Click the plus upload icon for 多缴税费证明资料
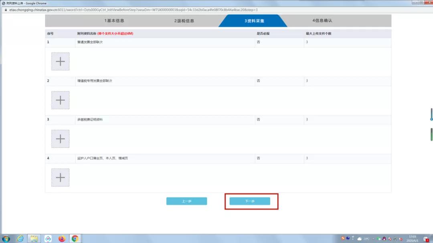Image resolution: width=433 pixels, height=243 pixels. (60, 139)
